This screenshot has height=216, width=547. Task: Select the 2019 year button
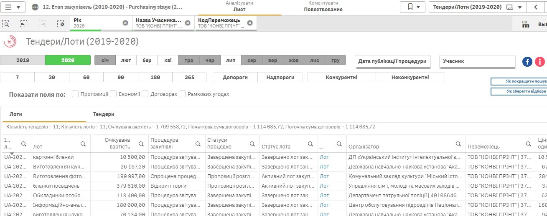point(23,60)
